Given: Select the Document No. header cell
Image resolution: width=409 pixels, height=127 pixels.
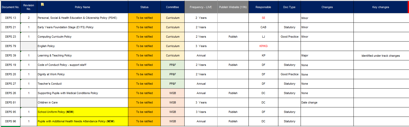Looking at the screenshot, I should click(x=10, y=7).
